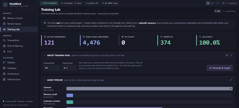This screenshot has width=239, height=108.
Task: Click the Memory recall progress bar
Action: [149, 95]
